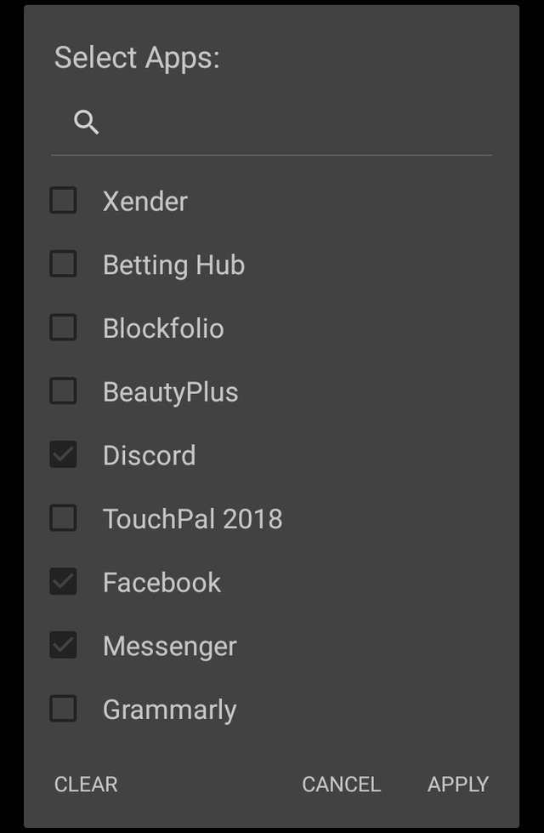Image resolution: width=544 pixels, height=833 pixels.
Task: Check the TouchPal 2018 checkbox
Action: 63,518
